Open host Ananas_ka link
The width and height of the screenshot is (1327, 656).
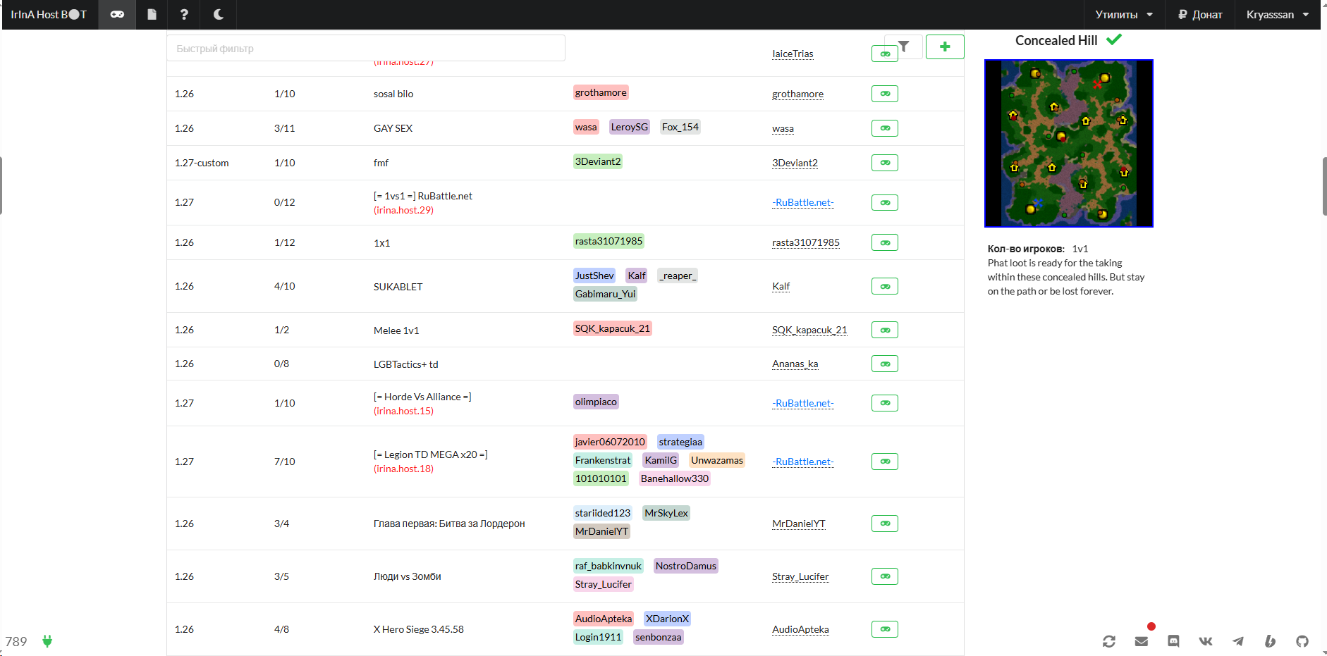pos(795,364)
